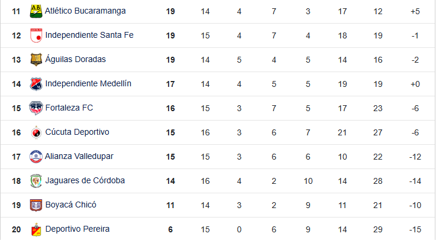The height and width of the screenshot is (240, 436).
Task: Open the Atlético Bucaramanga team link
Action: click(85, 11)
